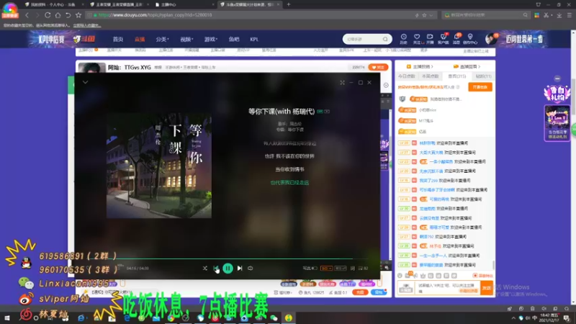Expand the 主播投稿 link above the chat

[x=420, y=66]
